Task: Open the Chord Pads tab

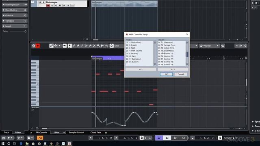Action: coord(96,133)
